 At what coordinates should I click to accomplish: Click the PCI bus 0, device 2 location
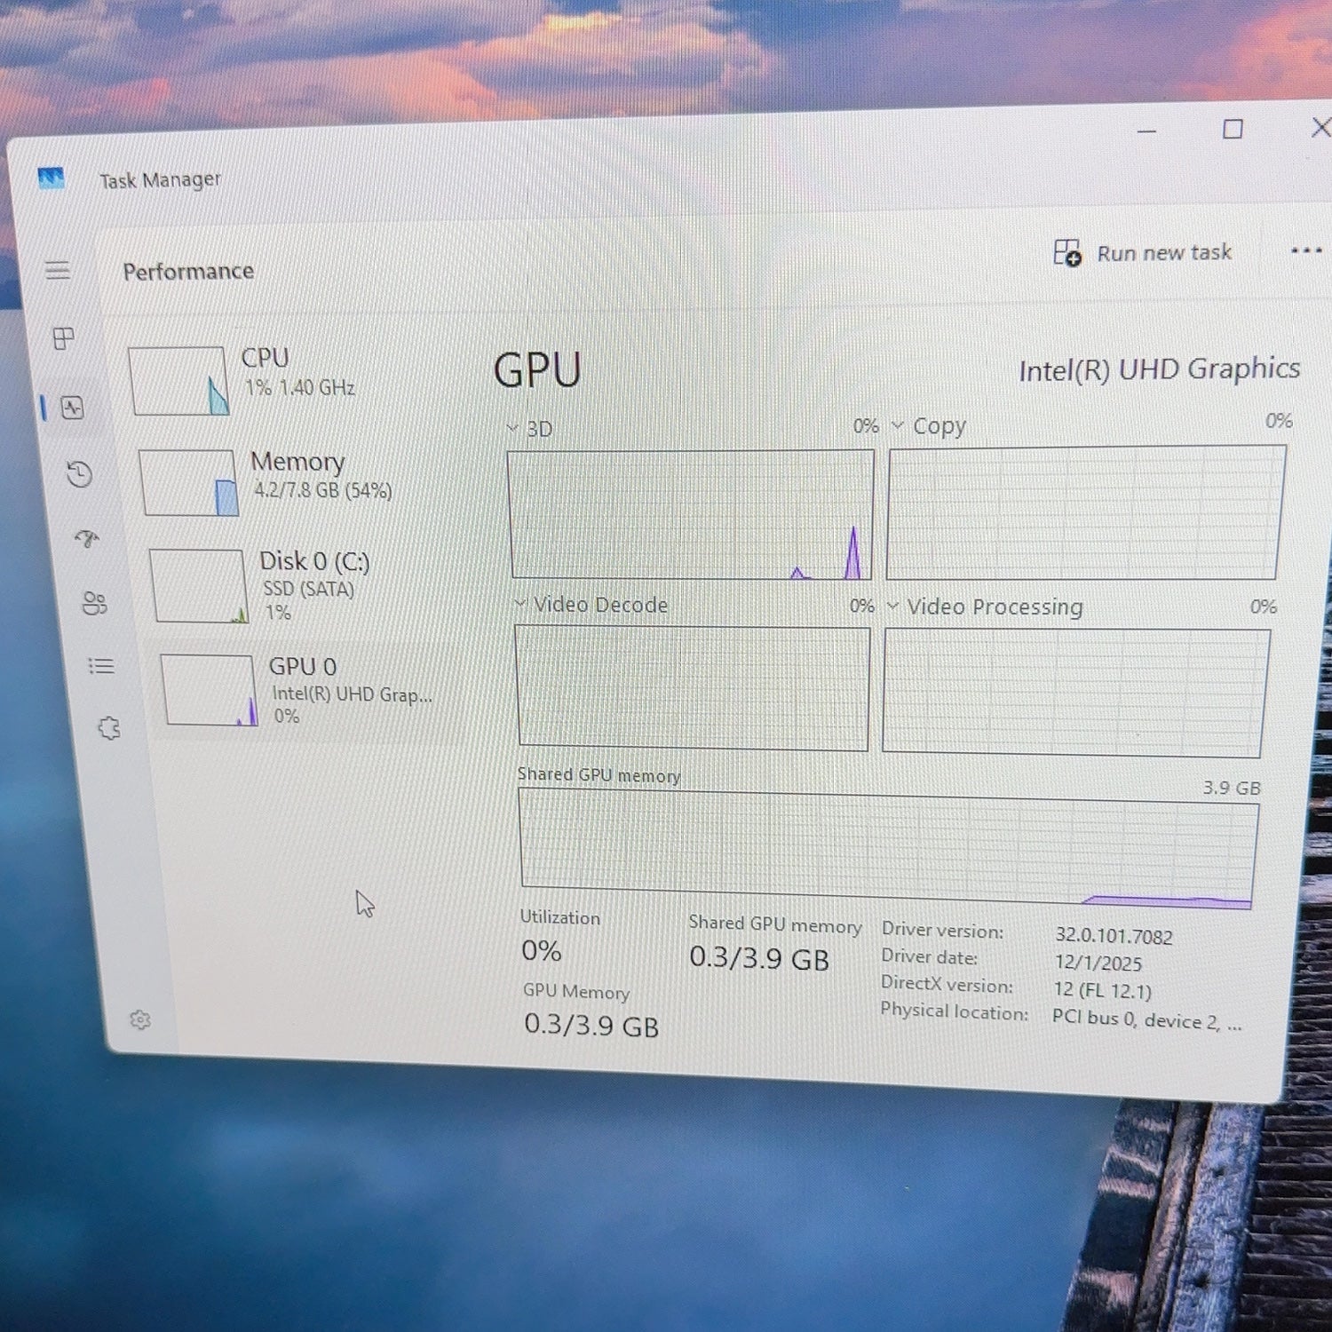1146,1019
